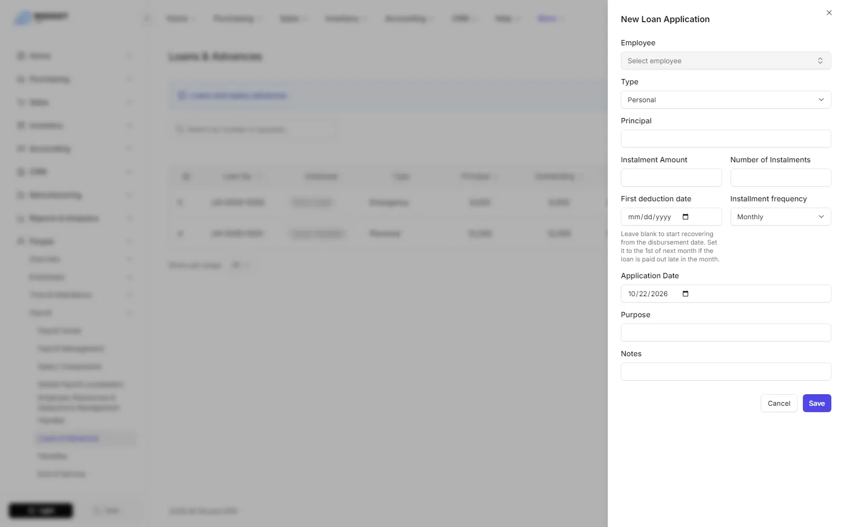844x527 pixels.
Task: Click into the Notes field
Action: click(726, 372)
